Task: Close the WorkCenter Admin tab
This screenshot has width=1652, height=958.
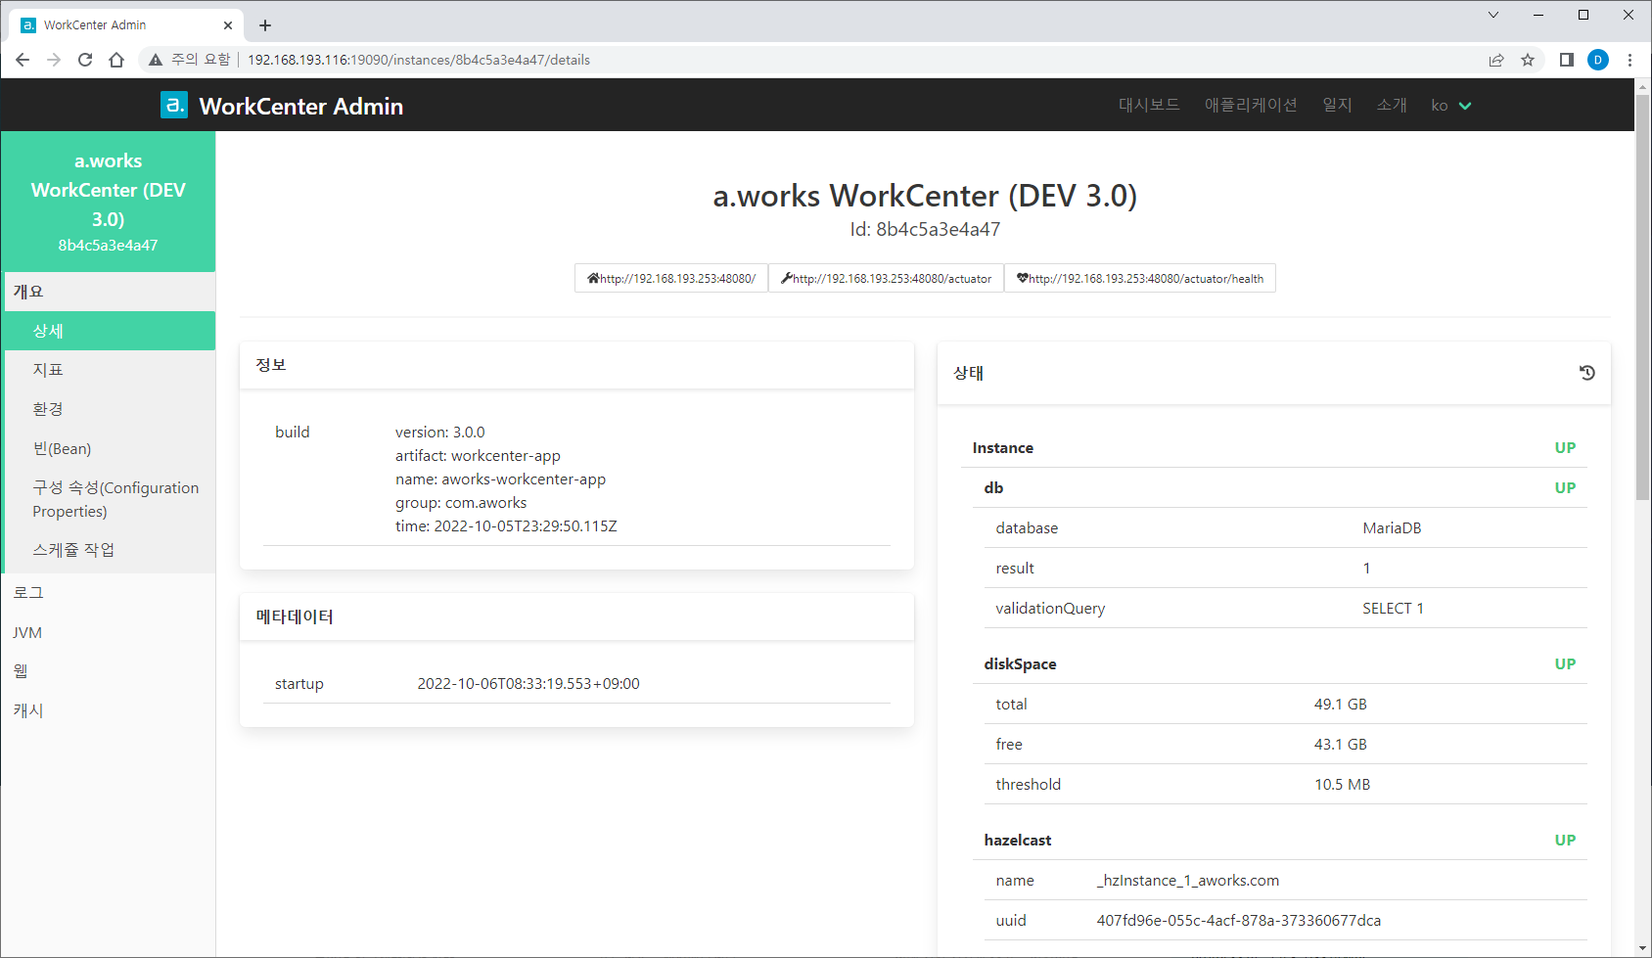Action: pyautogui.click(x=228, y=25)
